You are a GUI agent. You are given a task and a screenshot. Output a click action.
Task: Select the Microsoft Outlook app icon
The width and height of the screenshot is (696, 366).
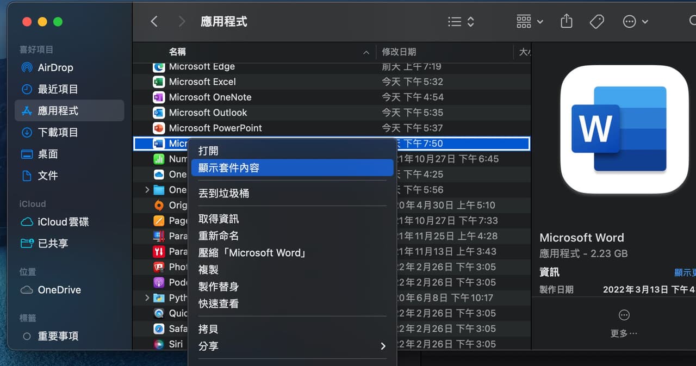click(x=159, y=113)
